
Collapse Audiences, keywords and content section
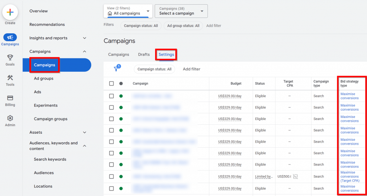(85, 146)
